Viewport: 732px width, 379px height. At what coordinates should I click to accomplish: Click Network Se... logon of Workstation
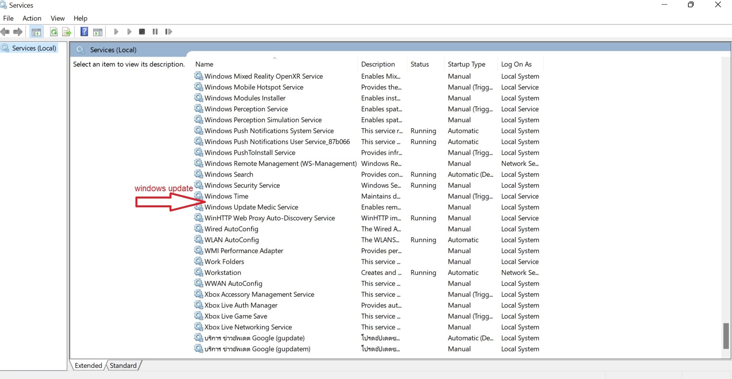click(x=520, y=272)
